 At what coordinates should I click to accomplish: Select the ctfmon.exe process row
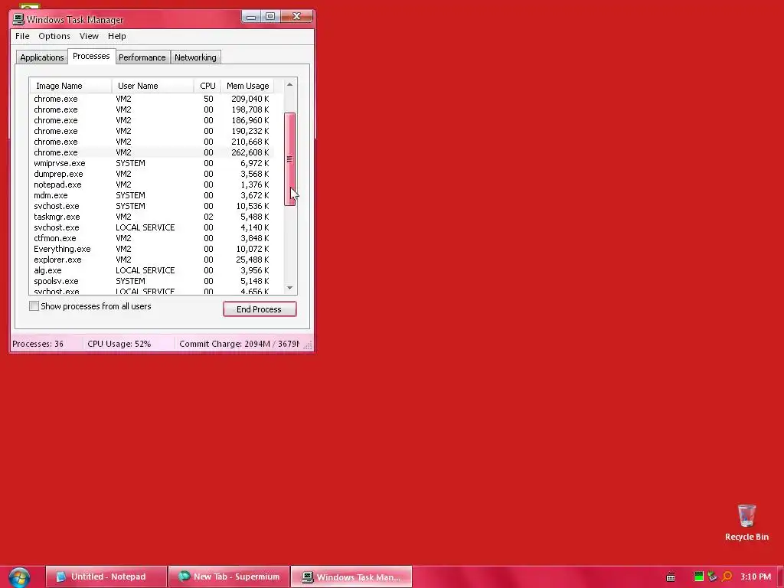[x=152, y=239]
